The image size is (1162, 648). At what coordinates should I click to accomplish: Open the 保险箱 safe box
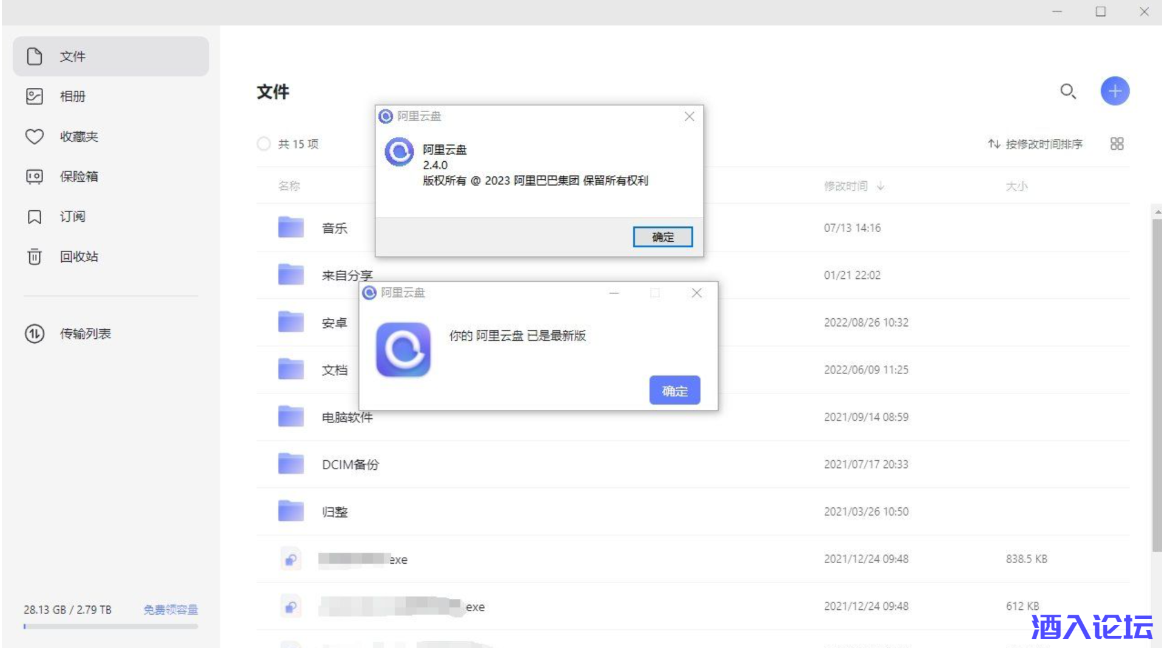(111, 176)
